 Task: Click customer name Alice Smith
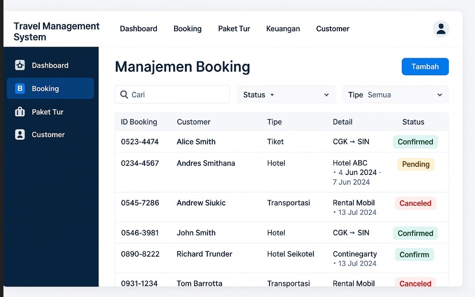click(x=196, y=142)
